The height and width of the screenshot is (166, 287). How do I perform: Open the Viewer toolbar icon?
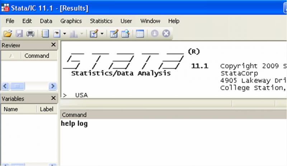click(x=57, y=34)
